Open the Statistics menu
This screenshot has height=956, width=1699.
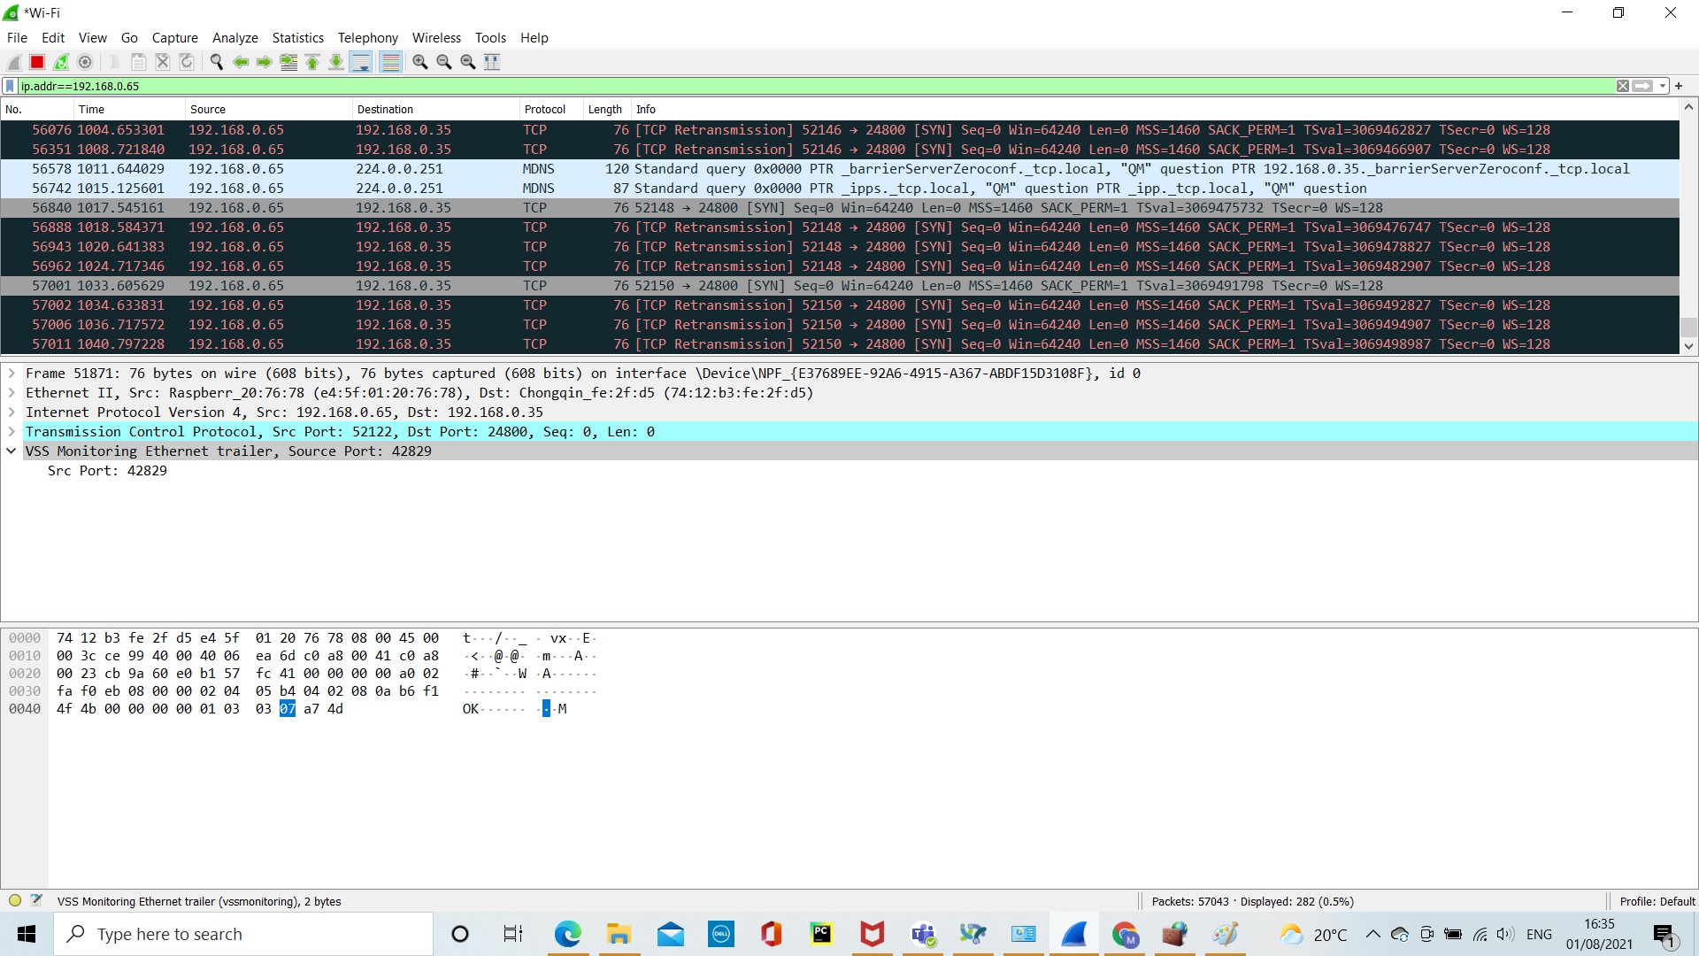[x=297, y=37]
